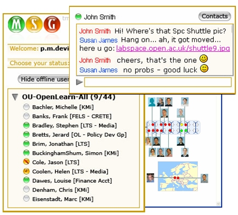Select contact Coolen, Helen [LTS - Media]
Image resolution: width=238 pixels, height=215 pixels.
tap(70, 171)
